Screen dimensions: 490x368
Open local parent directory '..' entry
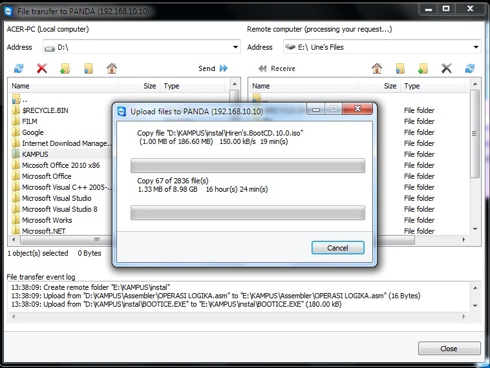(x=19, y=99)
